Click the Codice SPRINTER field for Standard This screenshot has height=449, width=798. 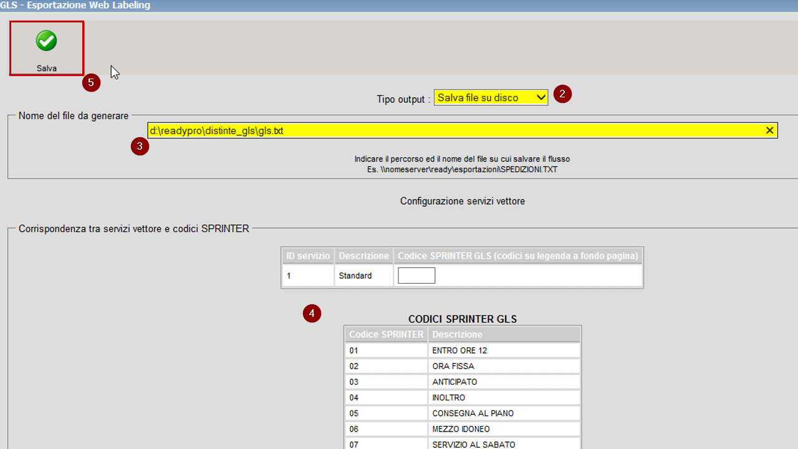pos(416,276)
